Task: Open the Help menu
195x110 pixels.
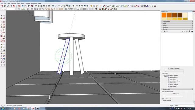Action: tap(40, 3)
